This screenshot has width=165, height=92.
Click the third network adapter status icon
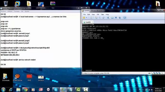(159, 73)
